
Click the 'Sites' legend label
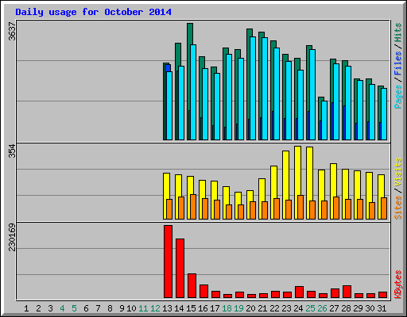[x=398, y=208]
